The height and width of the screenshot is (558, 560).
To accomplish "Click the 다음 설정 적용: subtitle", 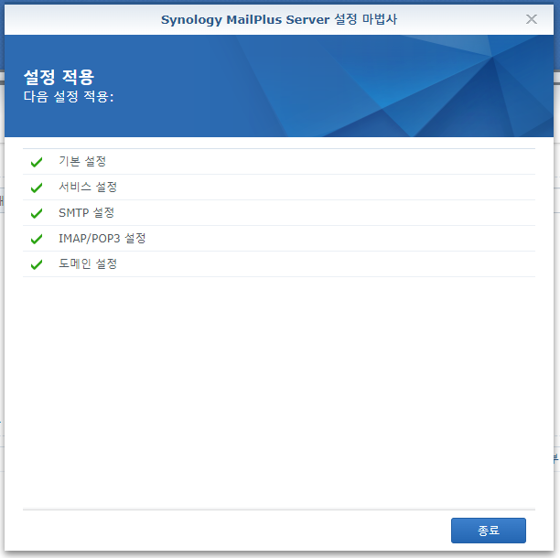I will (69, 97).
